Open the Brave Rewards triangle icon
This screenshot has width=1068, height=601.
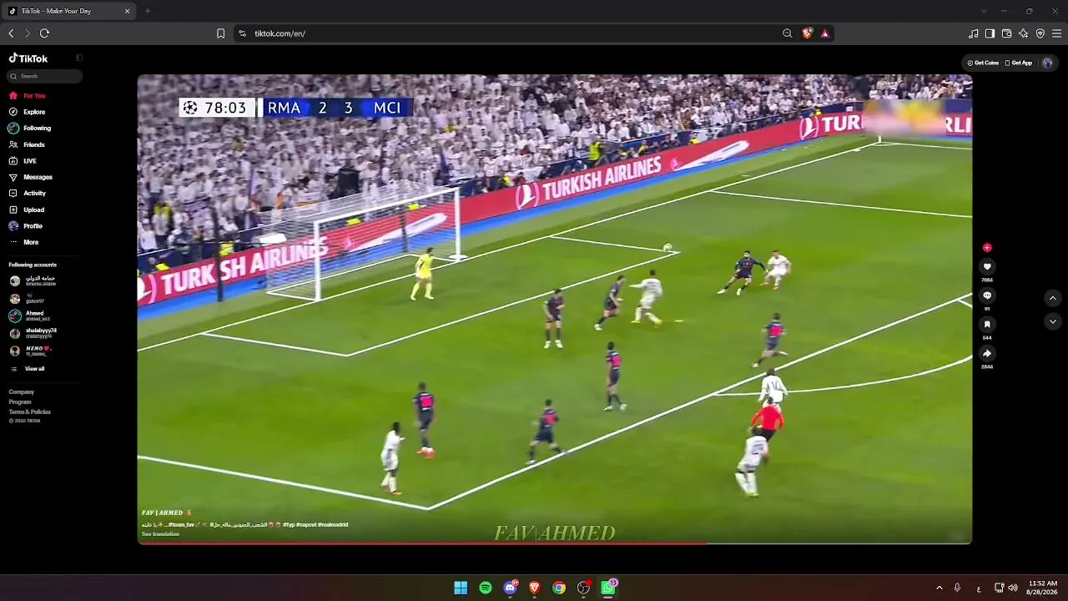825,33
